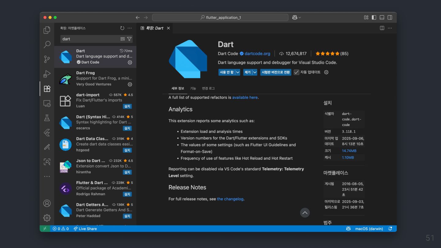Open the Source Control view
Screen dimensions: 441x248
coord(47,59)
